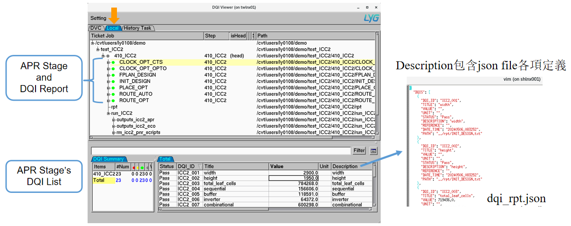Click the tree panel vertical scrollbar
The image size is (571, 226).
coord(377,84)
